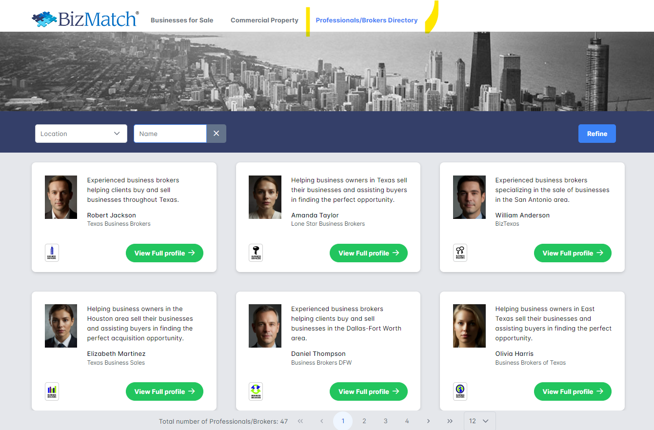Expand the results-per-page dropdown showing 12
654x430 pixels.
(x=479, y=421)
